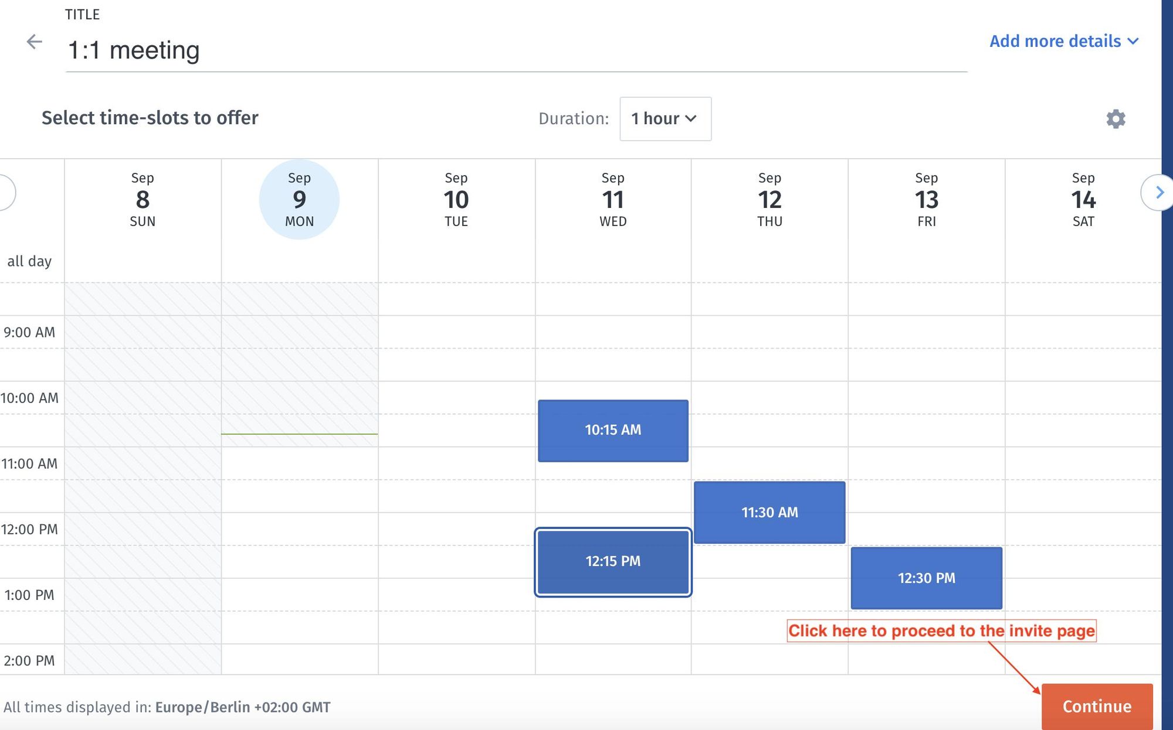Click the back arrow beside the title
The height and width of the screenshot is (730, 1173).
pyautogui.click(x=35, y=42)
